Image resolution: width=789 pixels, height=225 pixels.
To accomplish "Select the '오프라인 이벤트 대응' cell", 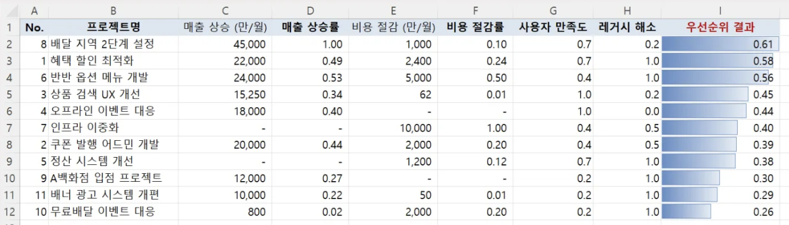I will (114, 111).
